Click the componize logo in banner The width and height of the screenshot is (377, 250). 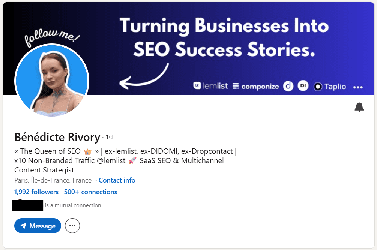coord(255,86)
